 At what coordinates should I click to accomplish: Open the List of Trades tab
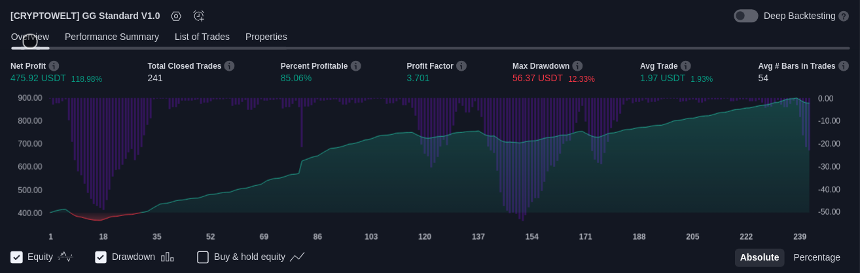coord(202,37)
